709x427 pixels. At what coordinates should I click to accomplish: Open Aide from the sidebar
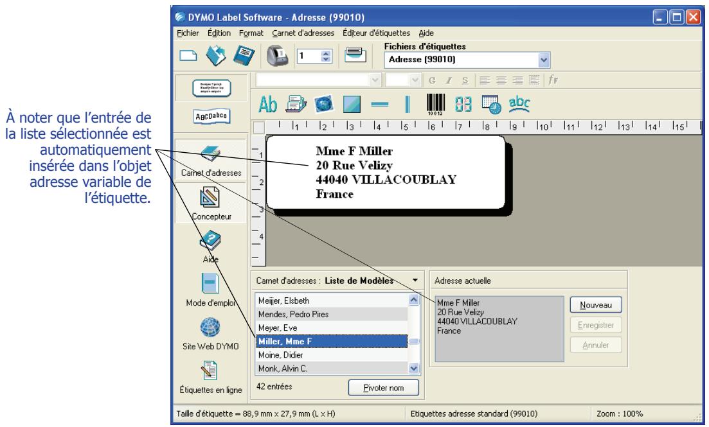(210, 247)
